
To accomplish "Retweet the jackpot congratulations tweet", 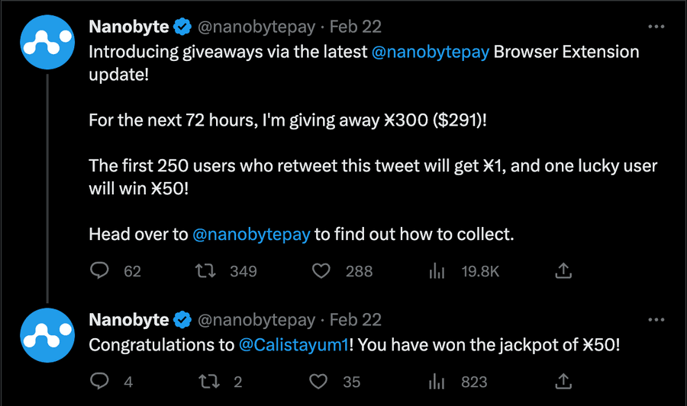I will pyautogui.click(x=209, y=382).
